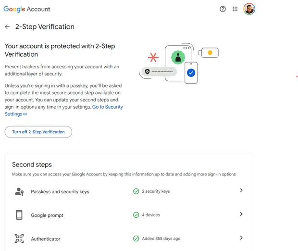Viewport: 298px width, 251px height.
Task: Click the Google Account logo
Action: pyautogui.click(x=27, y=9)
